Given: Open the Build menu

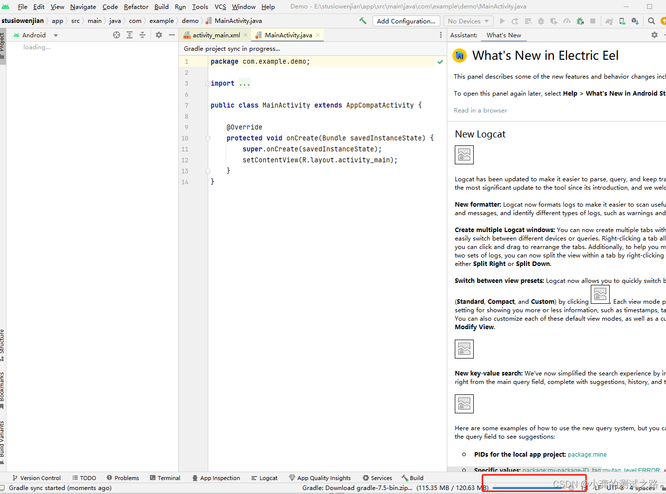Looking at the screenshot, I should coord(161,6).
